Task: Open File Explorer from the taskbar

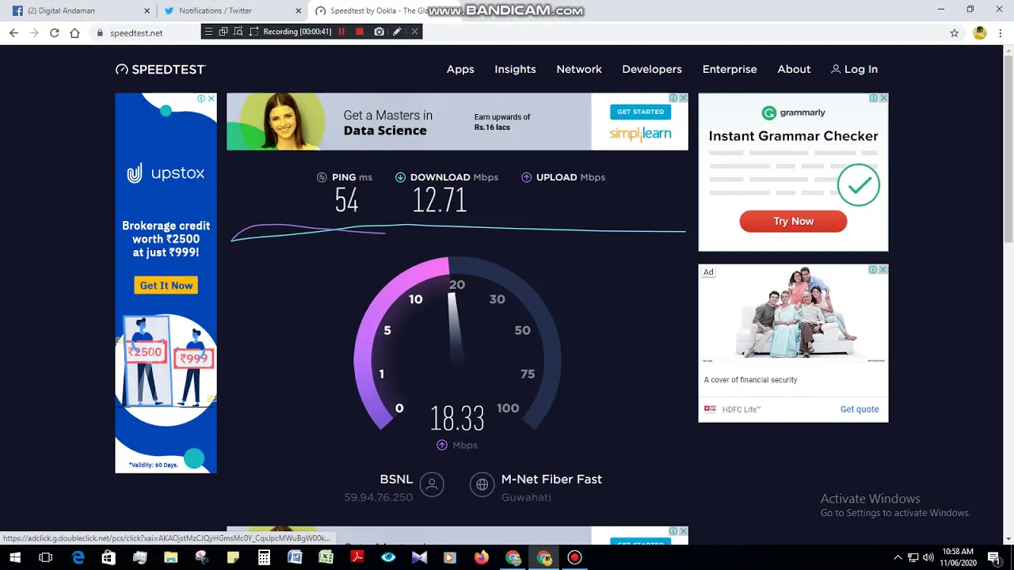Action: click(170, 558)
